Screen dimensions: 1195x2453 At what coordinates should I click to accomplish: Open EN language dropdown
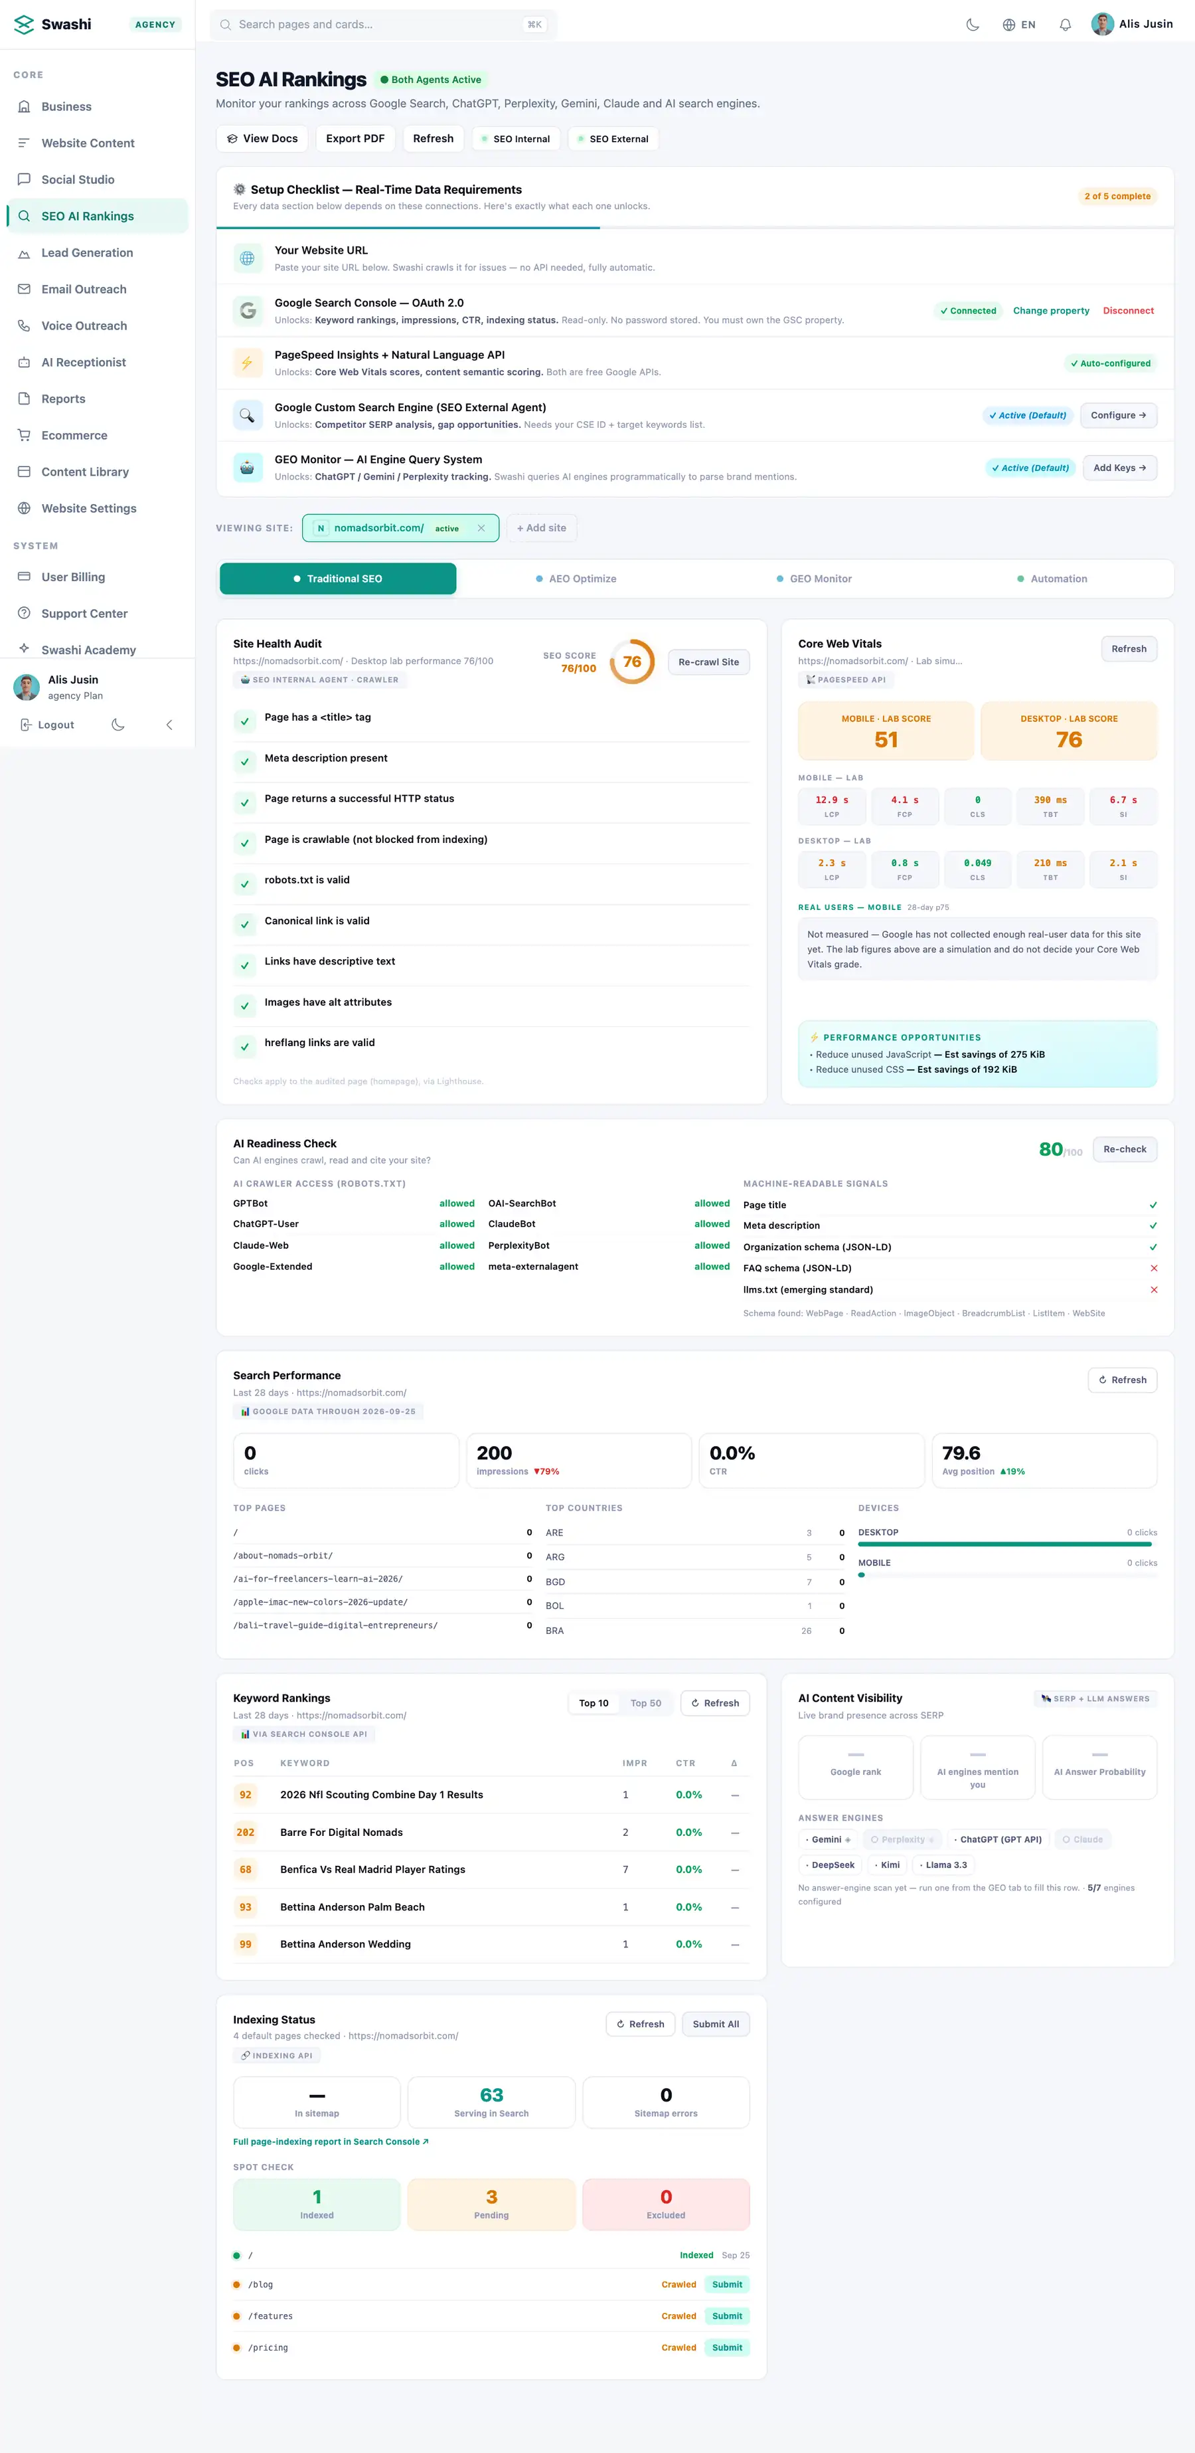(1019, 25)
